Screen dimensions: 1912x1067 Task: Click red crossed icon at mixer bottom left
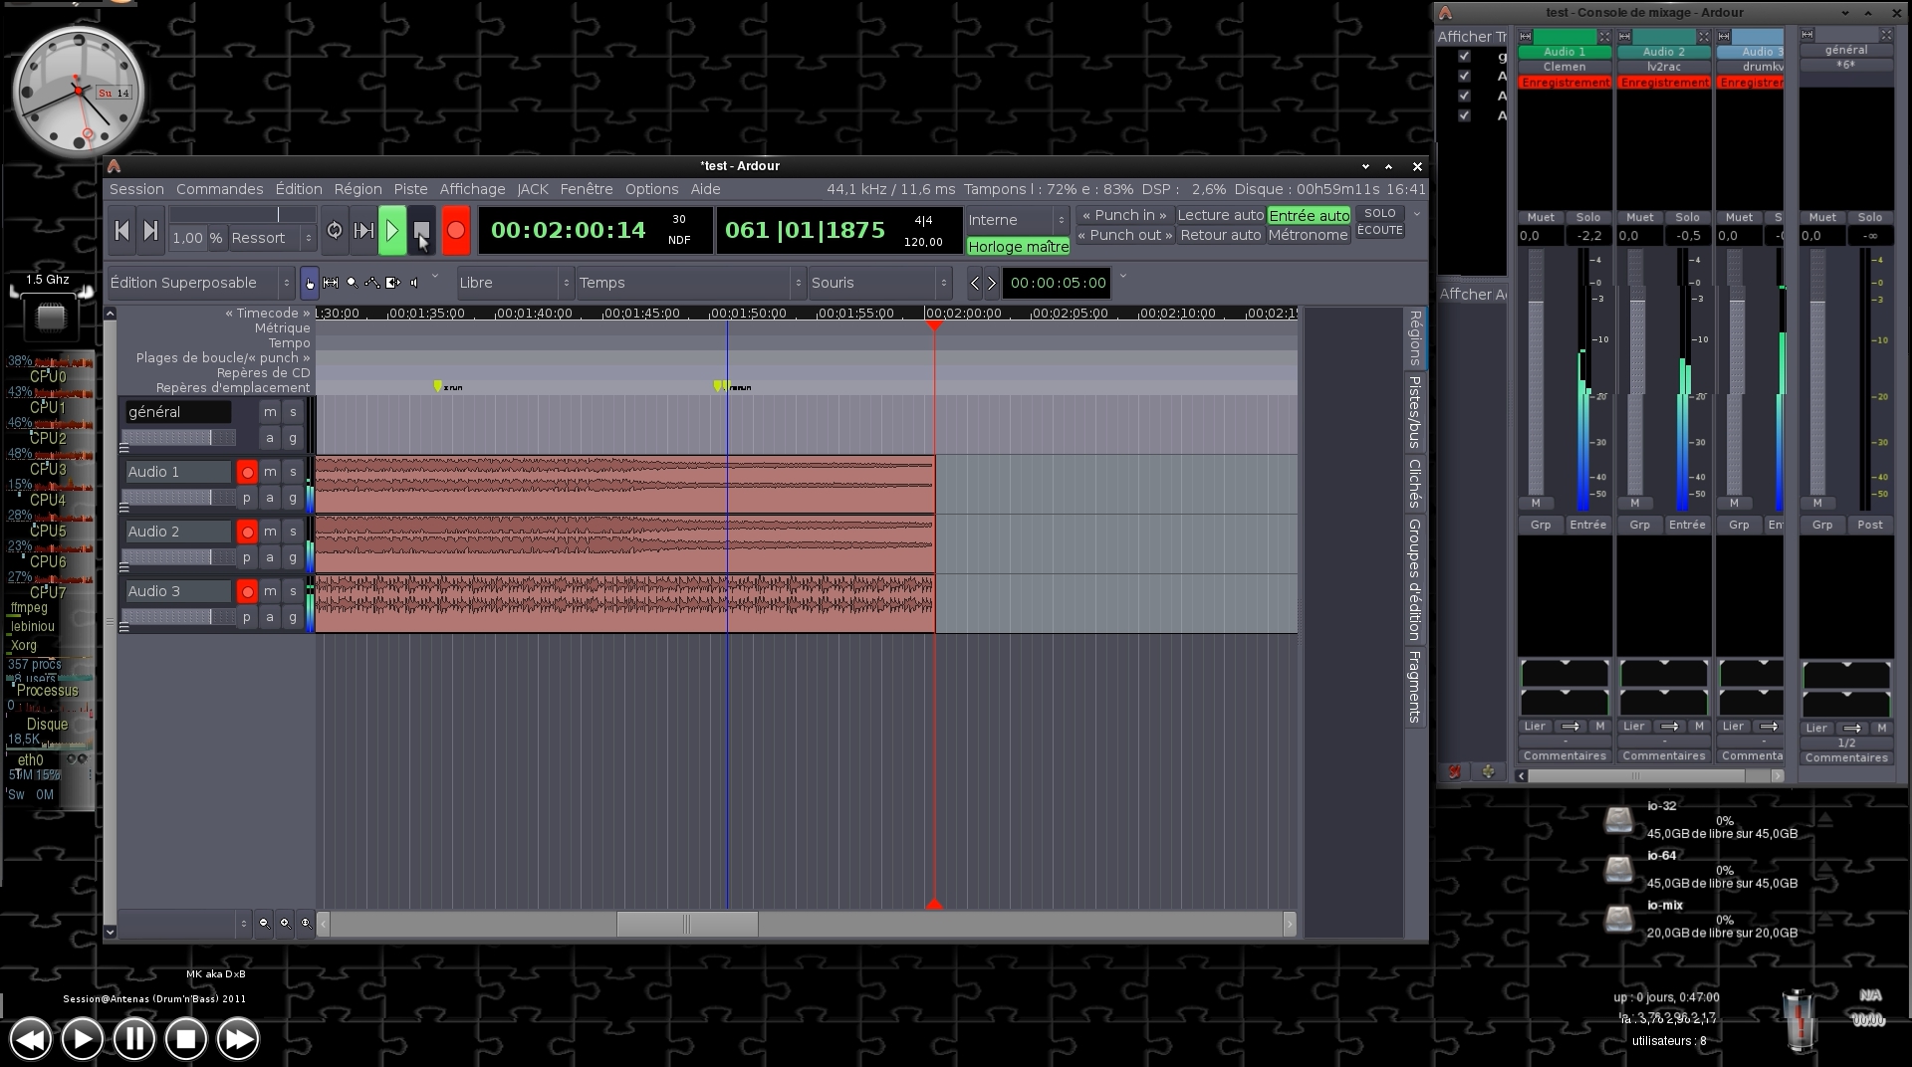tap(1455, 771)
